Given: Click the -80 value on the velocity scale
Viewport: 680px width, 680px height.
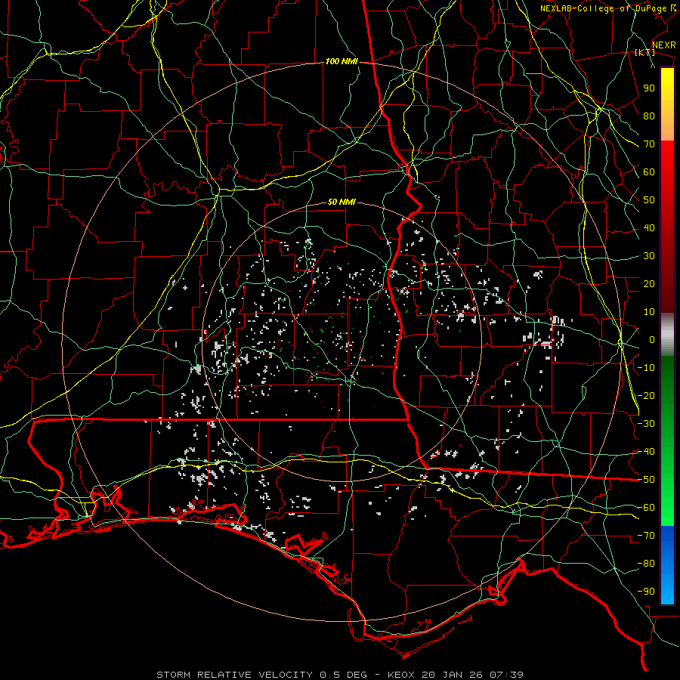Looking at the screenshot, I should pos(646,564).
